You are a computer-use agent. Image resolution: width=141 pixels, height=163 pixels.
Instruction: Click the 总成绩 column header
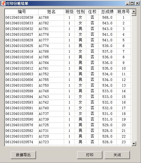pyautogui.click(x=107, y=12)
